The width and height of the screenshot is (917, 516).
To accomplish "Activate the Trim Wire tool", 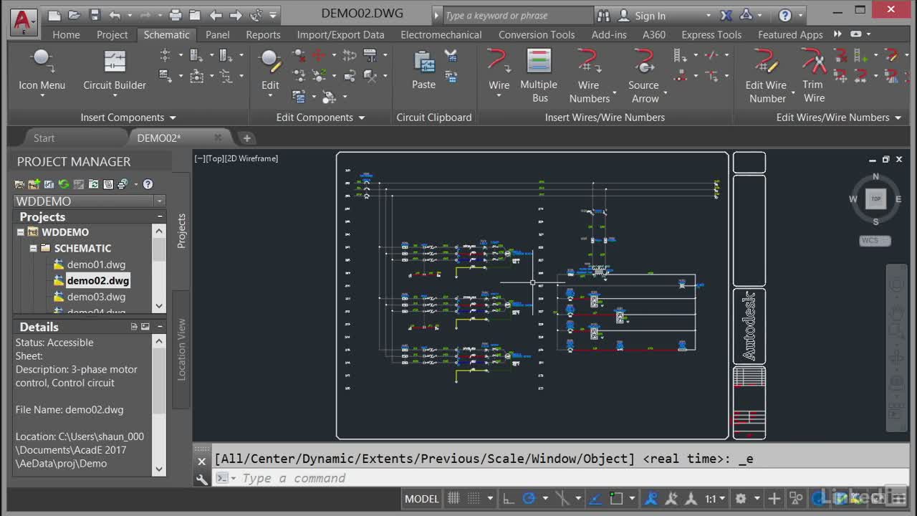I will [813, 75].
